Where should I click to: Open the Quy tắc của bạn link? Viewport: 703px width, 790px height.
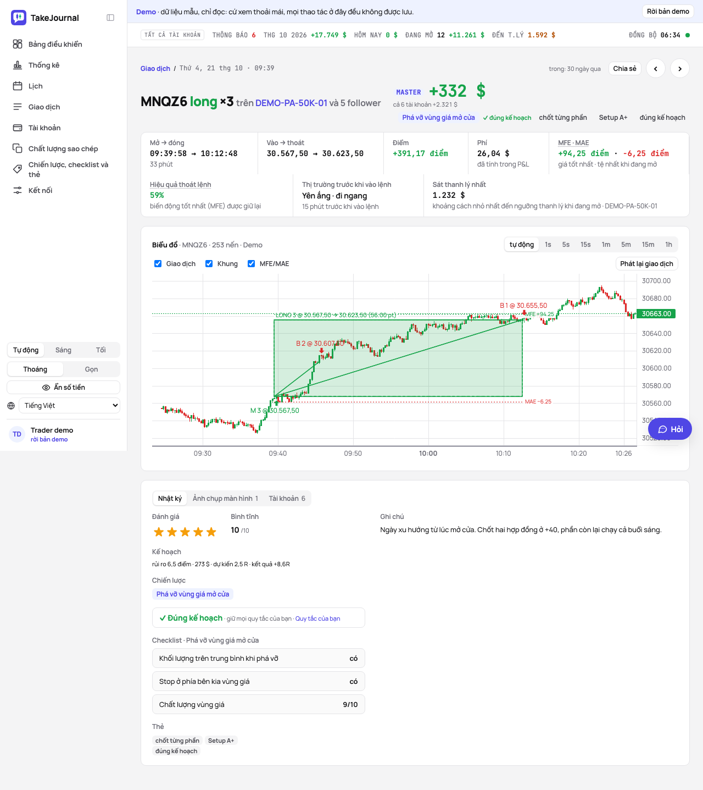tap(318, 618)
